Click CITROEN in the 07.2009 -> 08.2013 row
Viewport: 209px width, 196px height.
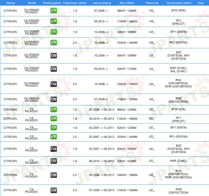click(x=10, y=190)
